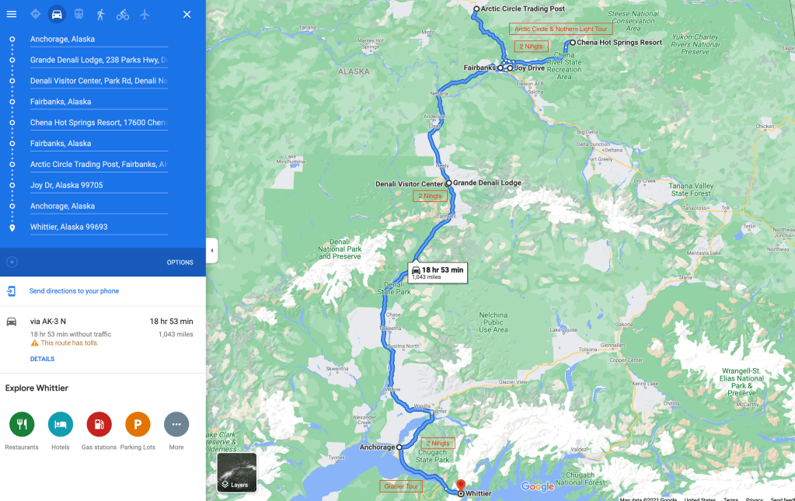Select the best travel modes diamond icon
The height and width of the screenshot is (501, 795).
[35, 14]
